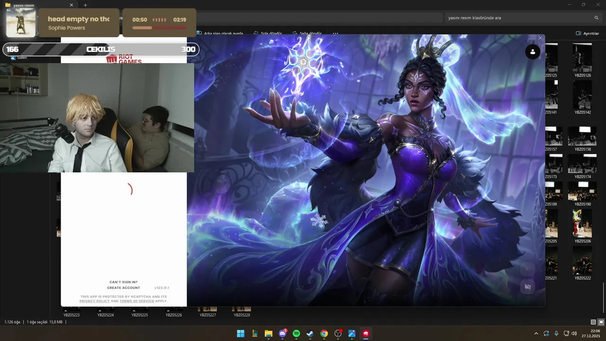Viewport: 606px width, 341px height.
Task: Select the YBZ05126 thumbnail
Action: coord(582,58)
